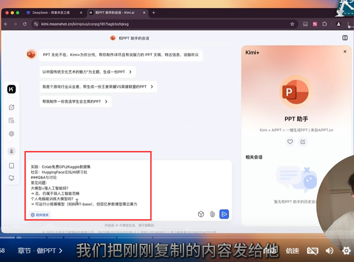Mute the video player volume
This screenshot has width=354, height=262.
click(x=330, y=251)
